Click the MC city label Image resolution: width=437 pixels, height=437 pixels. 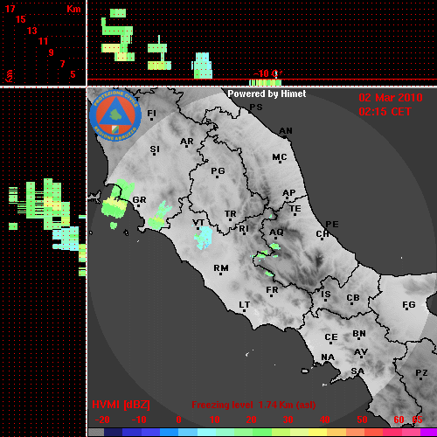point(280,157)
